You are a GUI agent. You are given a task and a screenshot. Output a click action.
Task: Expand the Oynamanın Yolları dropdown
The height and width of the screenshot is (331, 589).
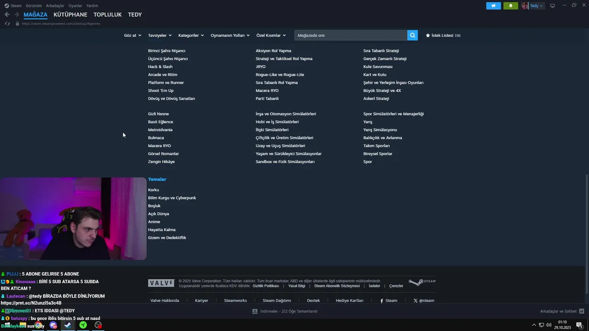(230, 35)
